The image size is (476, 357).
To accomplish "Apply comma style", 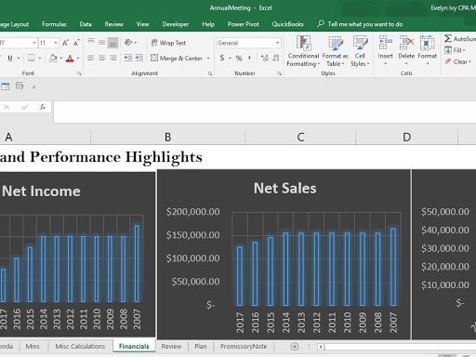I will [249, 58].
